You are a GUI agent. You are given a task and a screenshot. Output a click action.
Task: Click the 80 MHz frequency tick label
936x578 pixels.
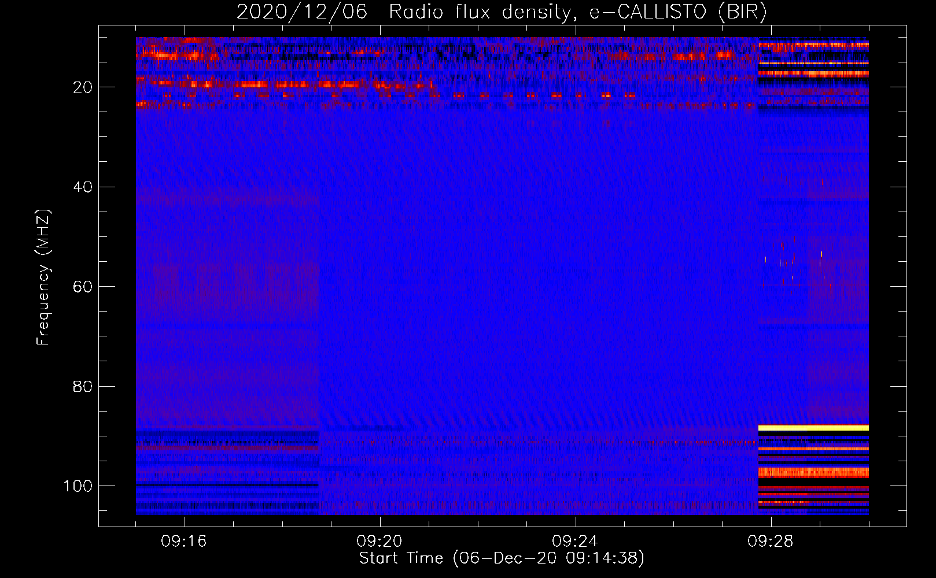click(x=83, y=386)
